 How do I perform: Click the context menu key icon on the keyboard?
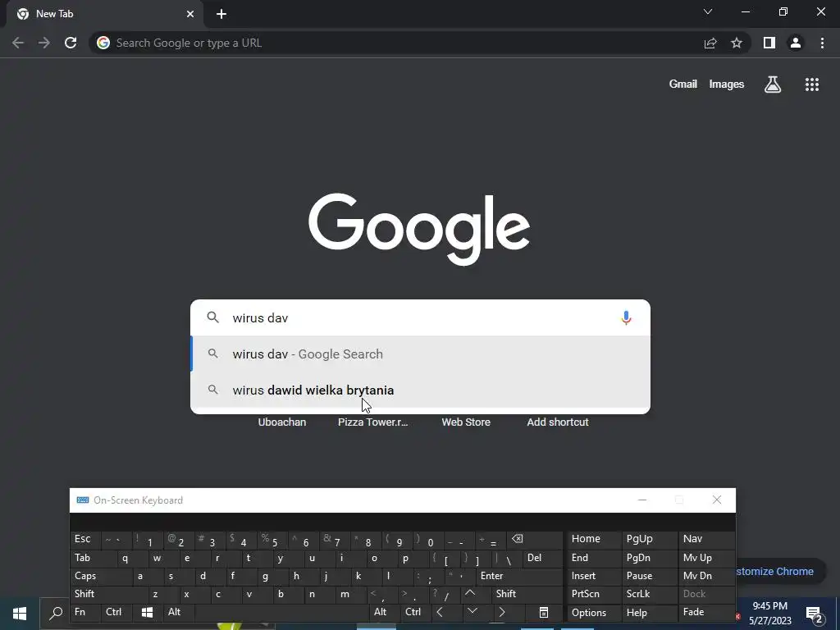(543, 612)
